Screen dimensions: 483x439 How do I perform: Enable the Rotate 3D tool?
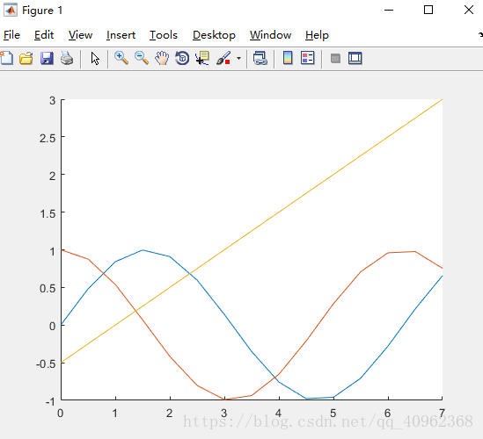click(182, 58)
